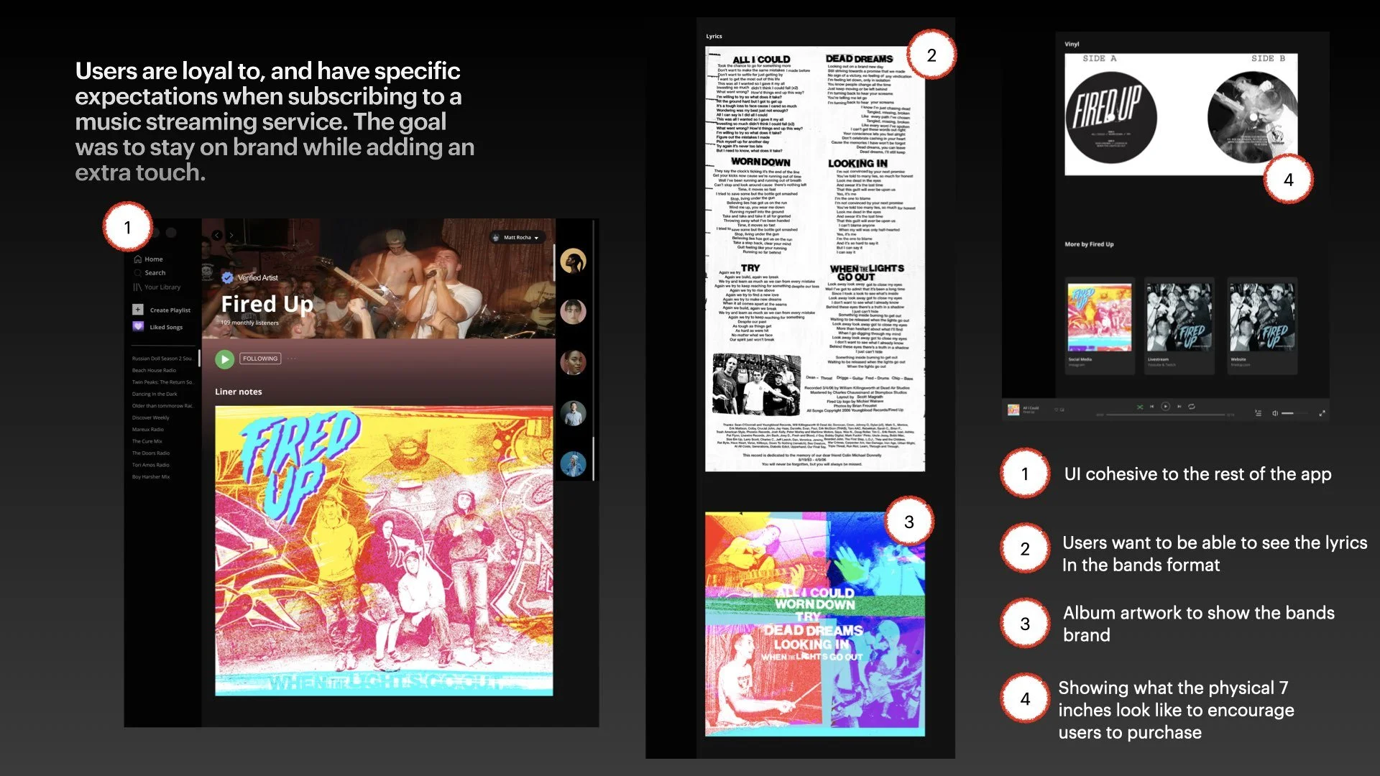
Task: Select Beach House Radio playlist
Action: (x=154, y=371)
